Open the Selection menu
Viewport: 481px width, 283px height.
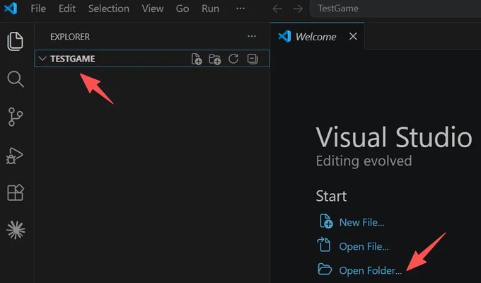point(109,8)
